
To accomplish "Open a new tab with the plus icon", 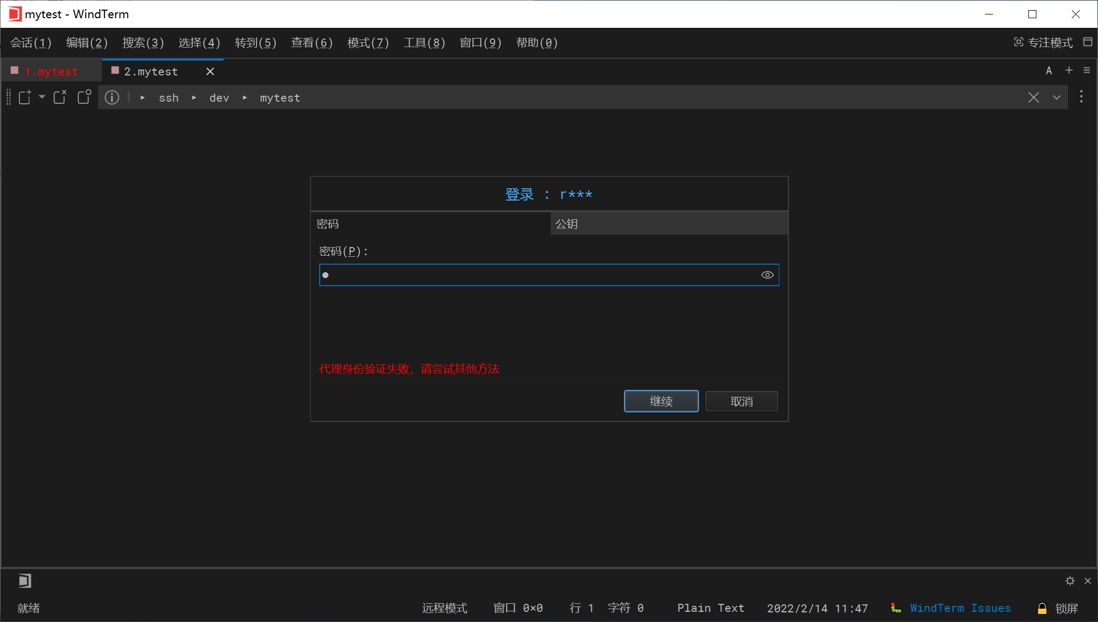I will [1069, 70].
